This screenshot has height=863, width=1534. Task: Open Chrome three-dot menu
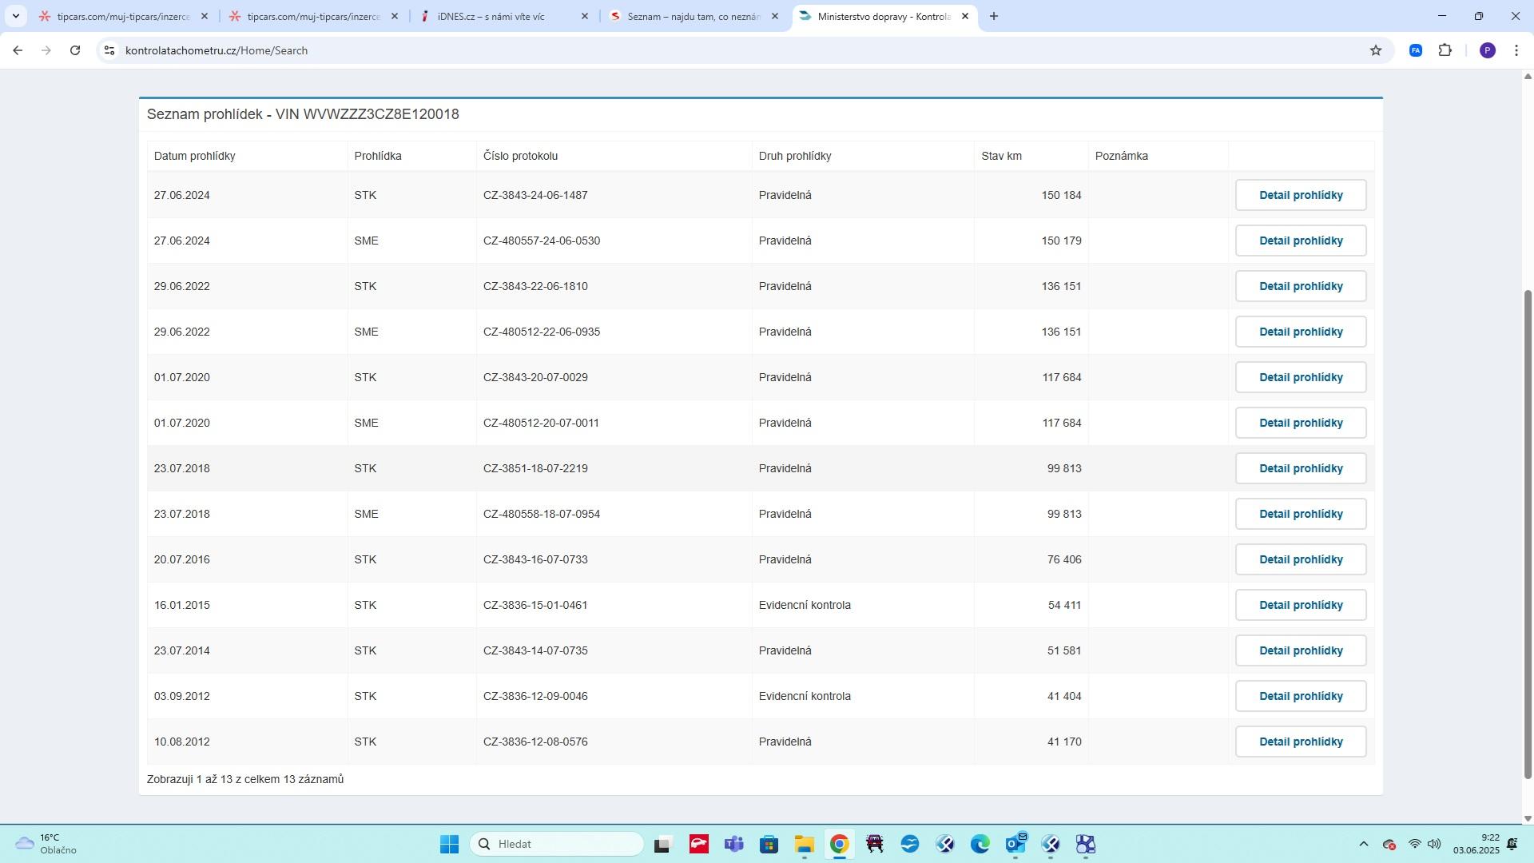pos(1516,50)
